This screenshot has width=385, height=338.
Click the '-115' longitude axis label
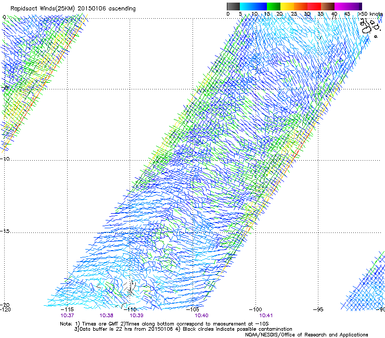[67, 309]
